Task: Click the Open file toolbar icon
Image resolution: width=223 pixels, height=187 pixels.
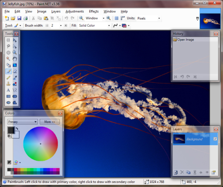Action: [13, 18]
